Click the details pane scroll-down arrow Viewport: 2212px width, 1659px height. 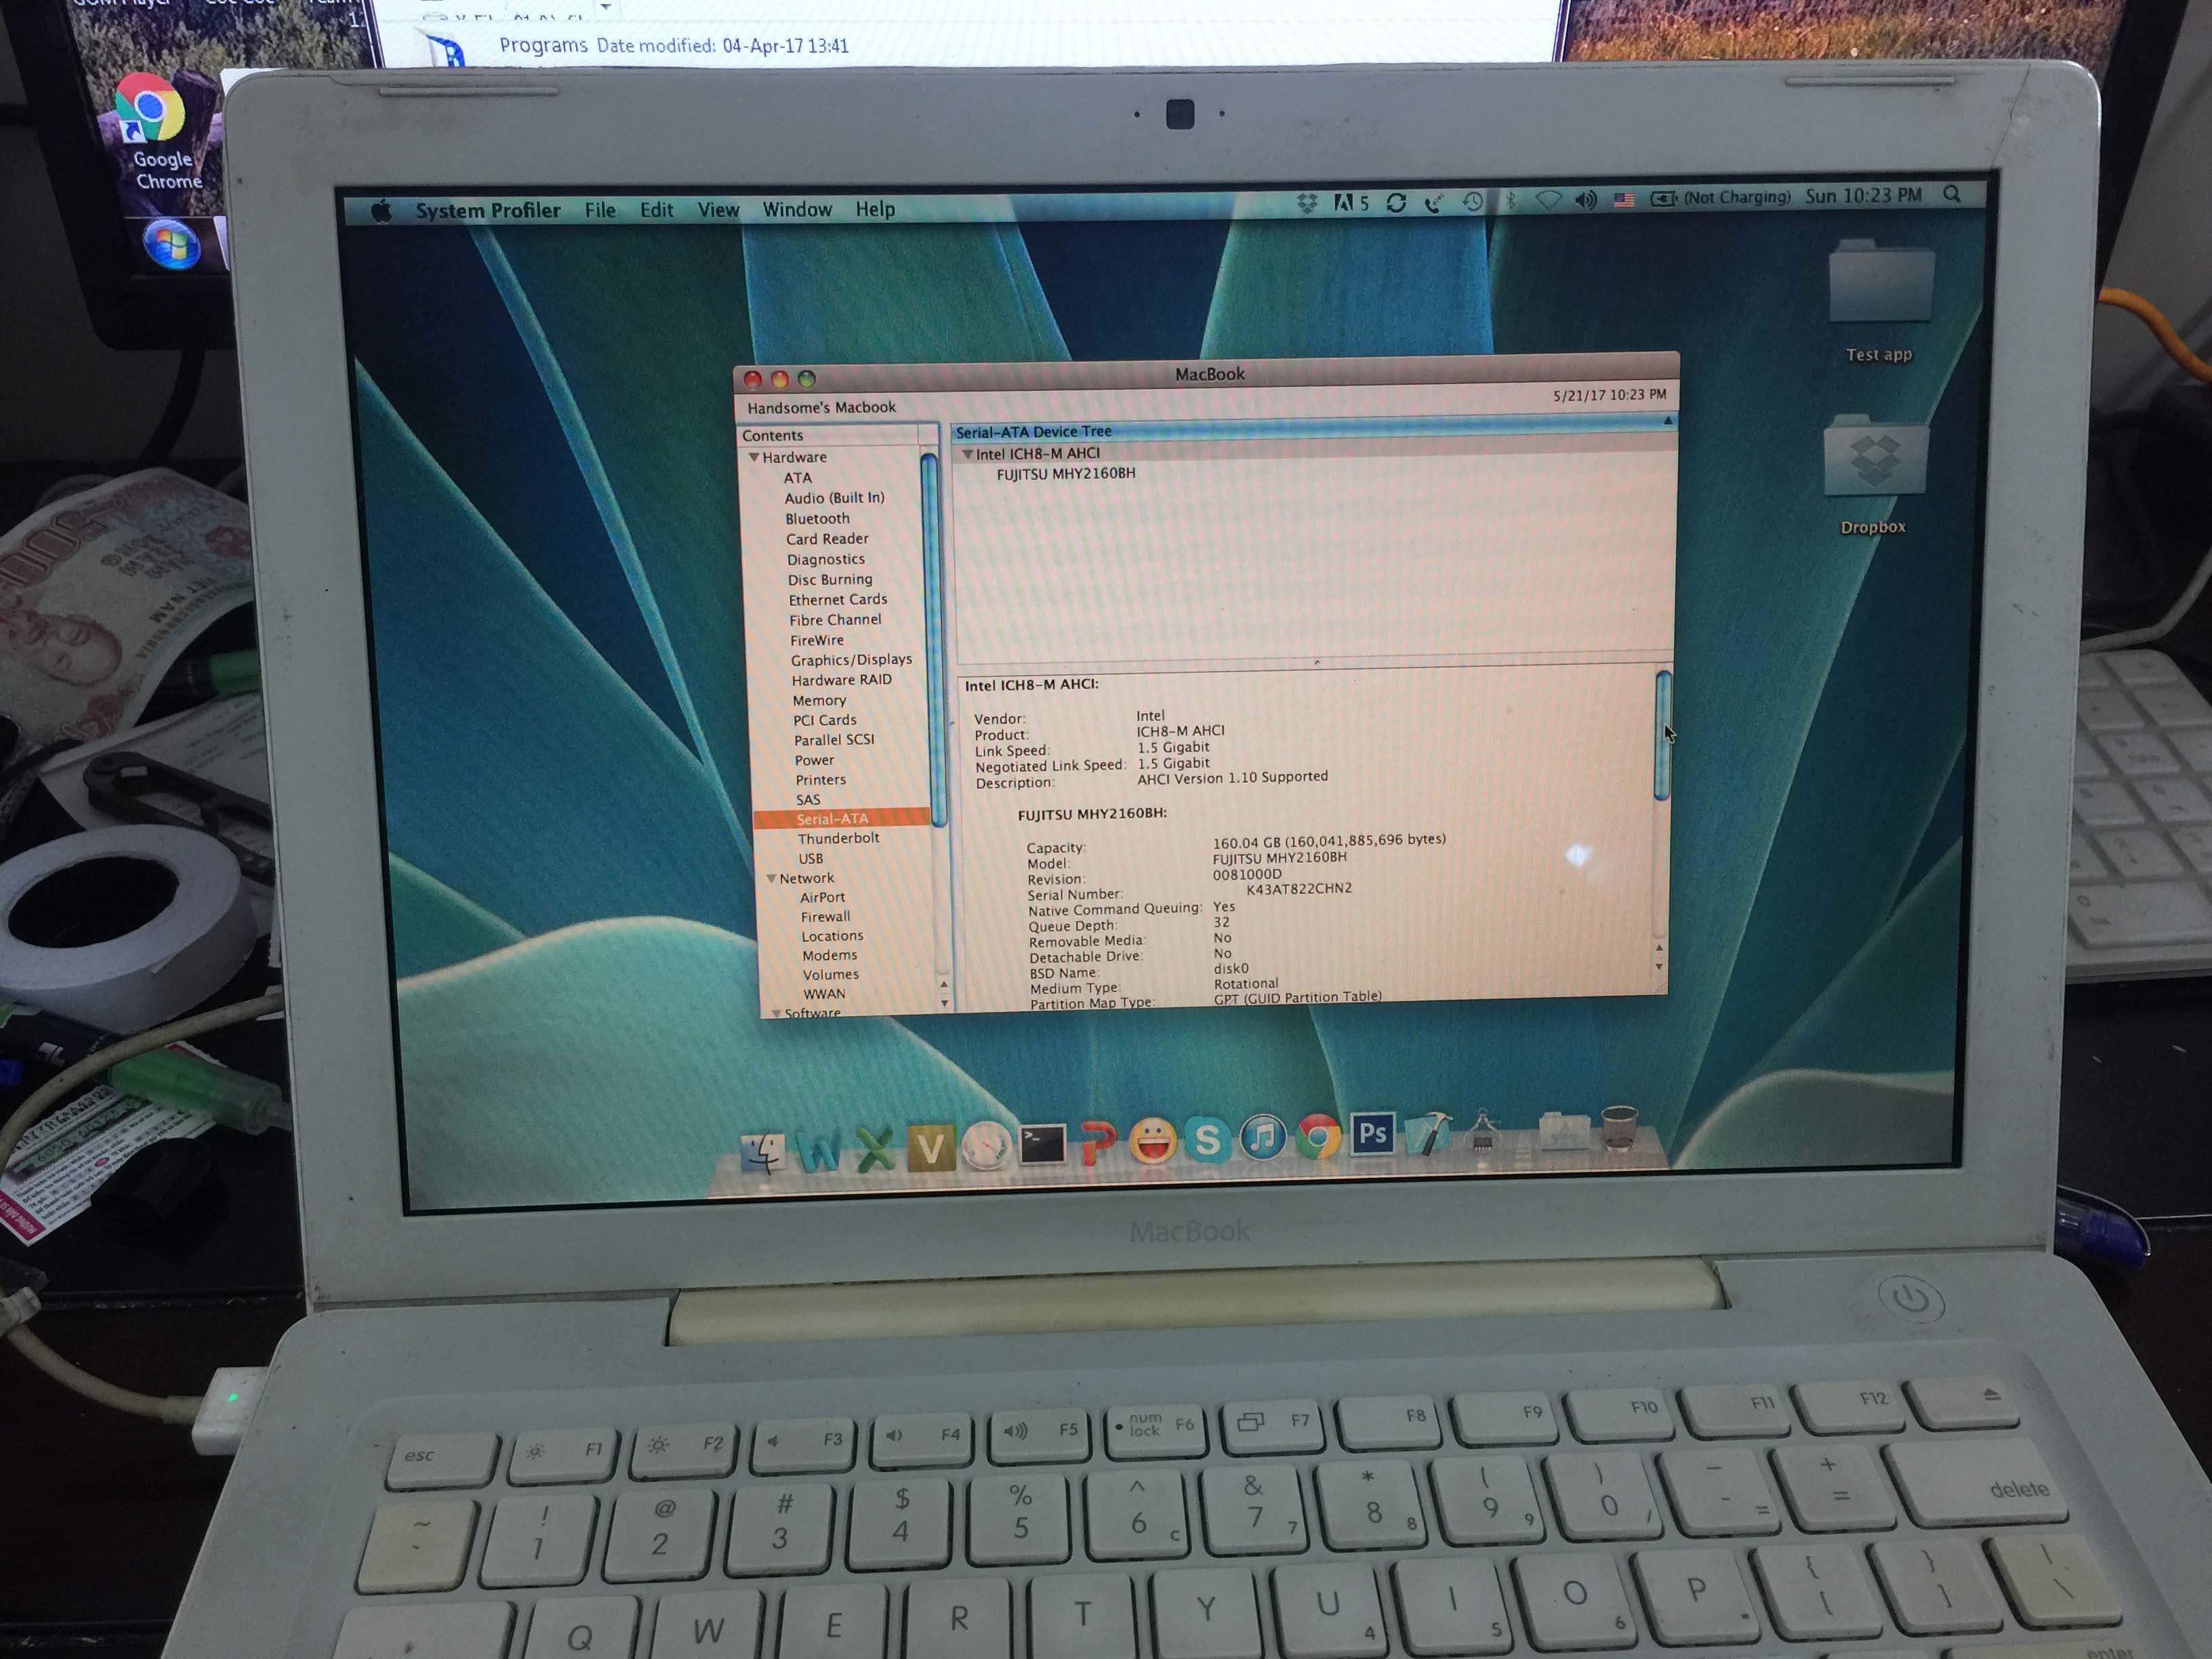coord(1660,967)
